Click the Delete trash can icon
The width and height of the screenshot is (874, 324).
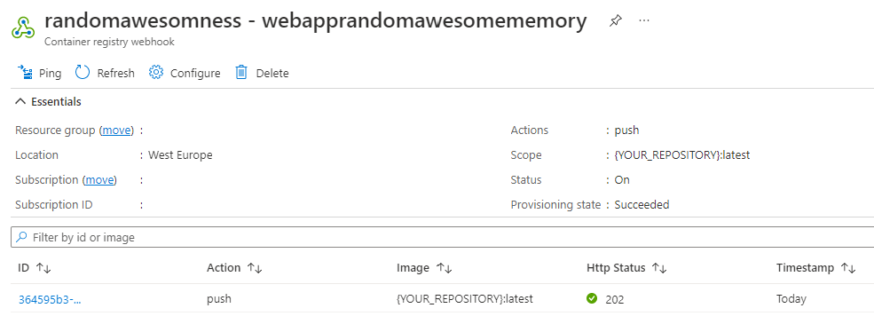coord(240,73)
